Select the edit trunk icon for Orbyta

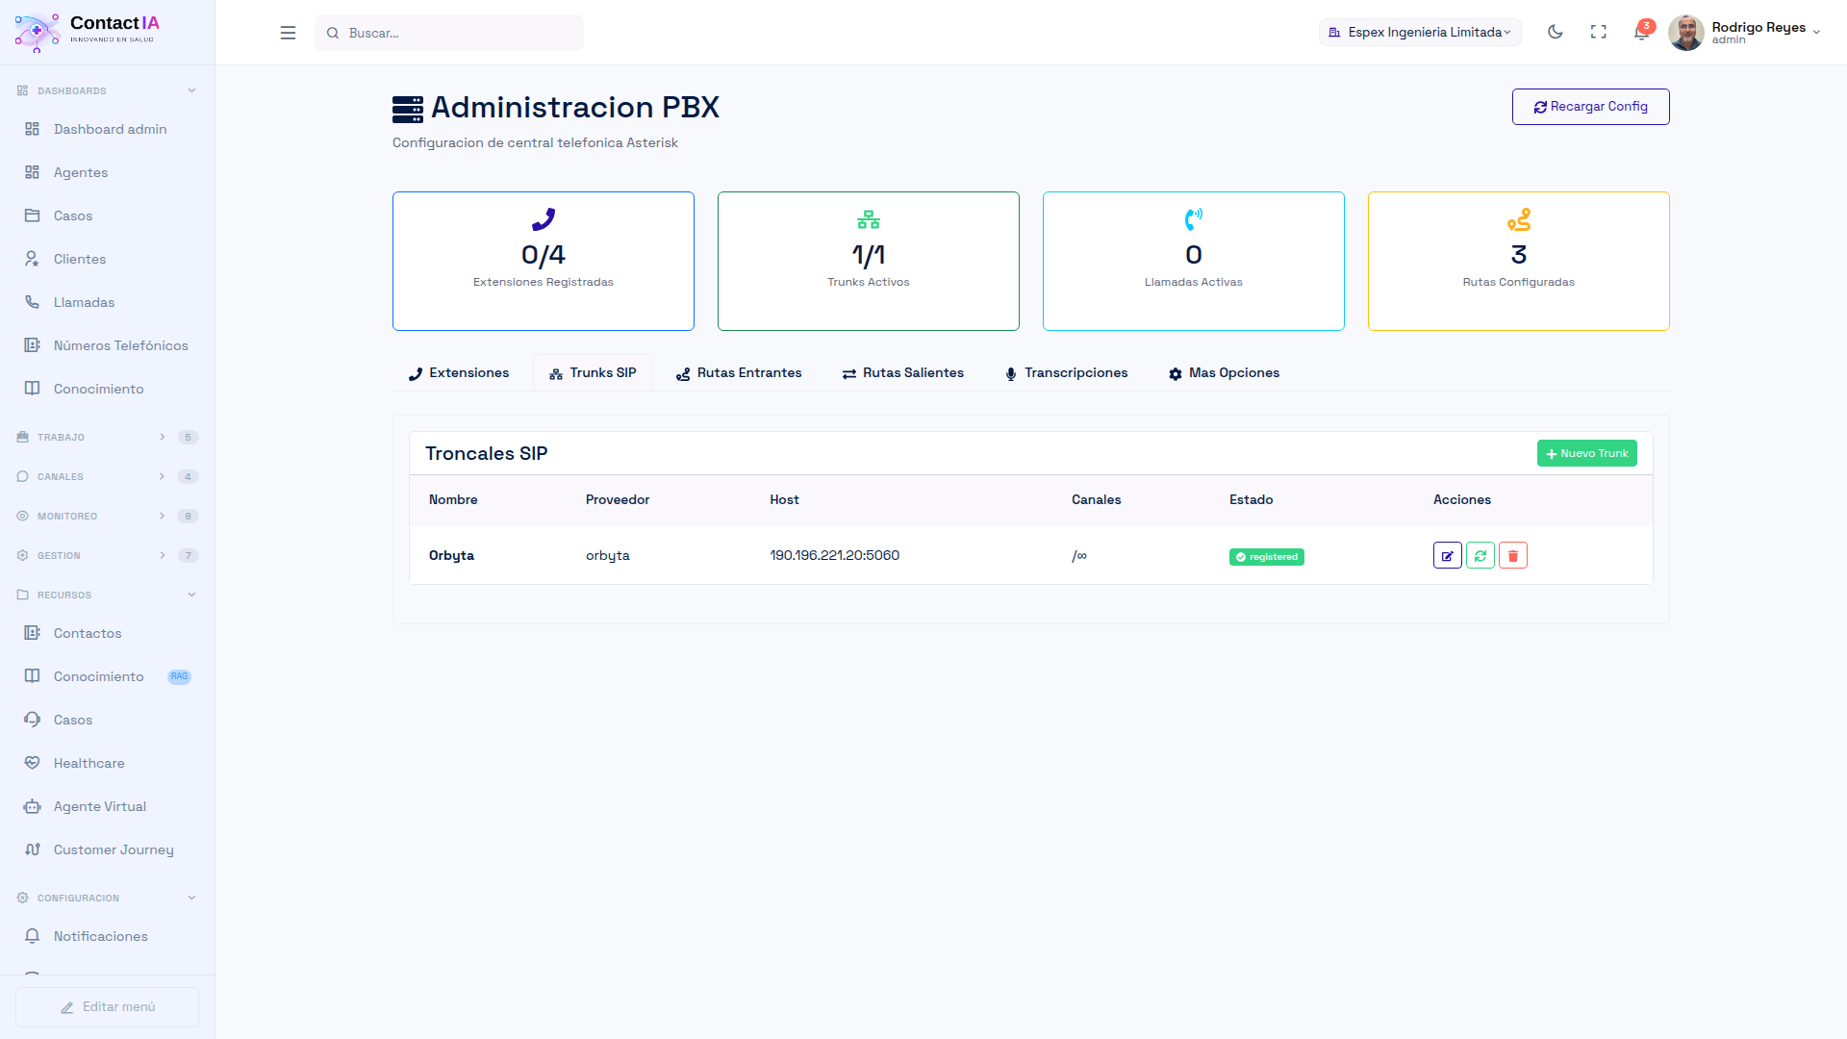[1447, 555]
